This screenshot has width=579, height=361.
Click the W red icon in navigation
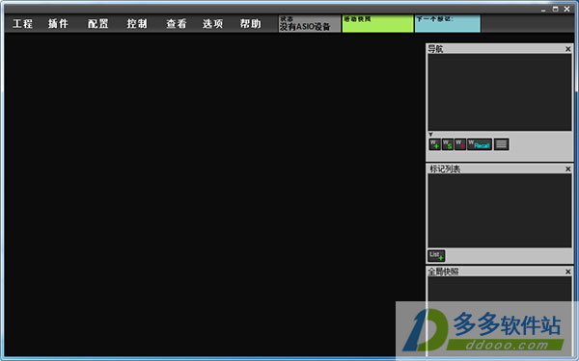(459, 144)
